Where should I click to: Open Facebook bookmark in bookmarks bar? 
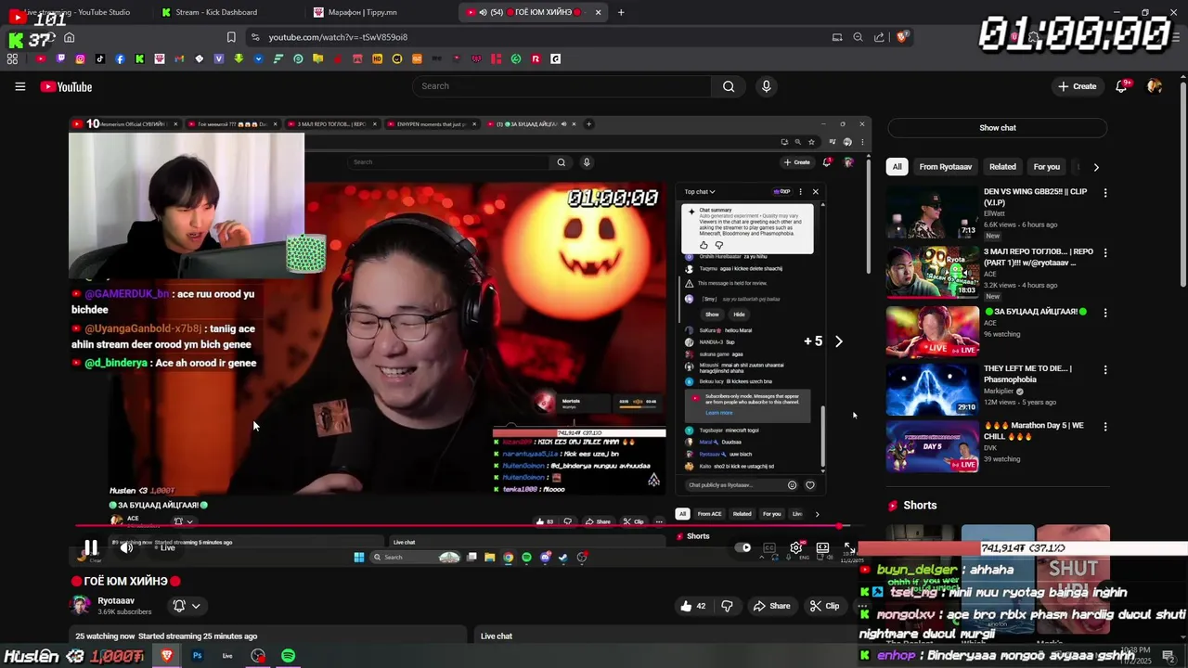coord(120,58)
